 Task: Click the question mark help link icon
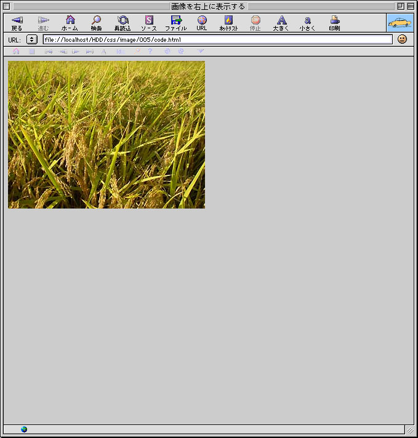click(150, 52)
